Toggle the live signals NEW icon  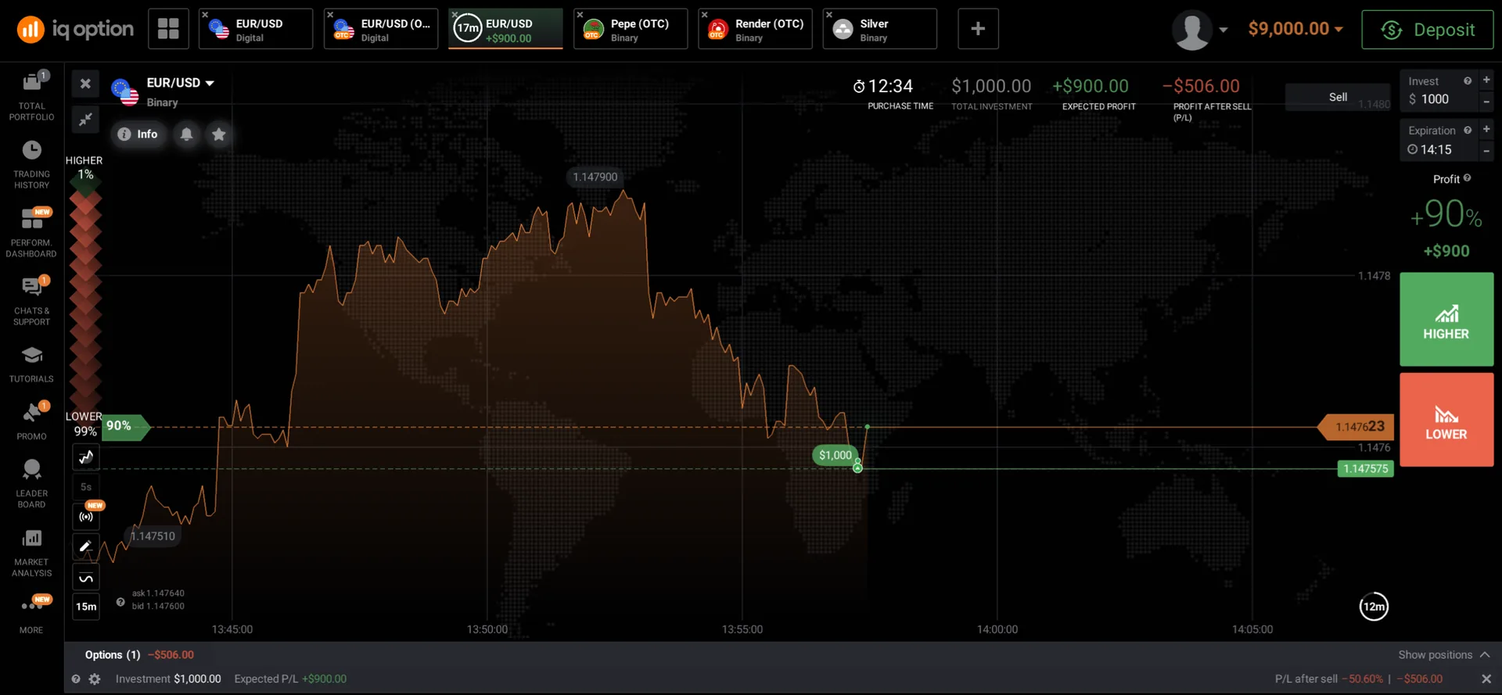click(86, 517)
